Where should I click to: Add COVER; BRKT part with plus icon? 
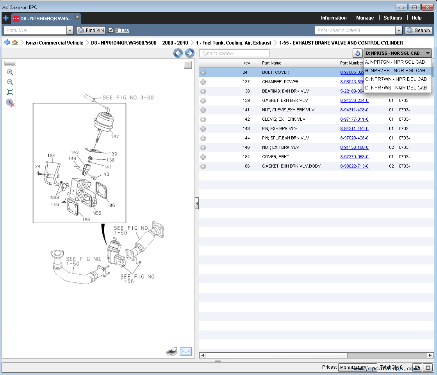pos(203,157)
